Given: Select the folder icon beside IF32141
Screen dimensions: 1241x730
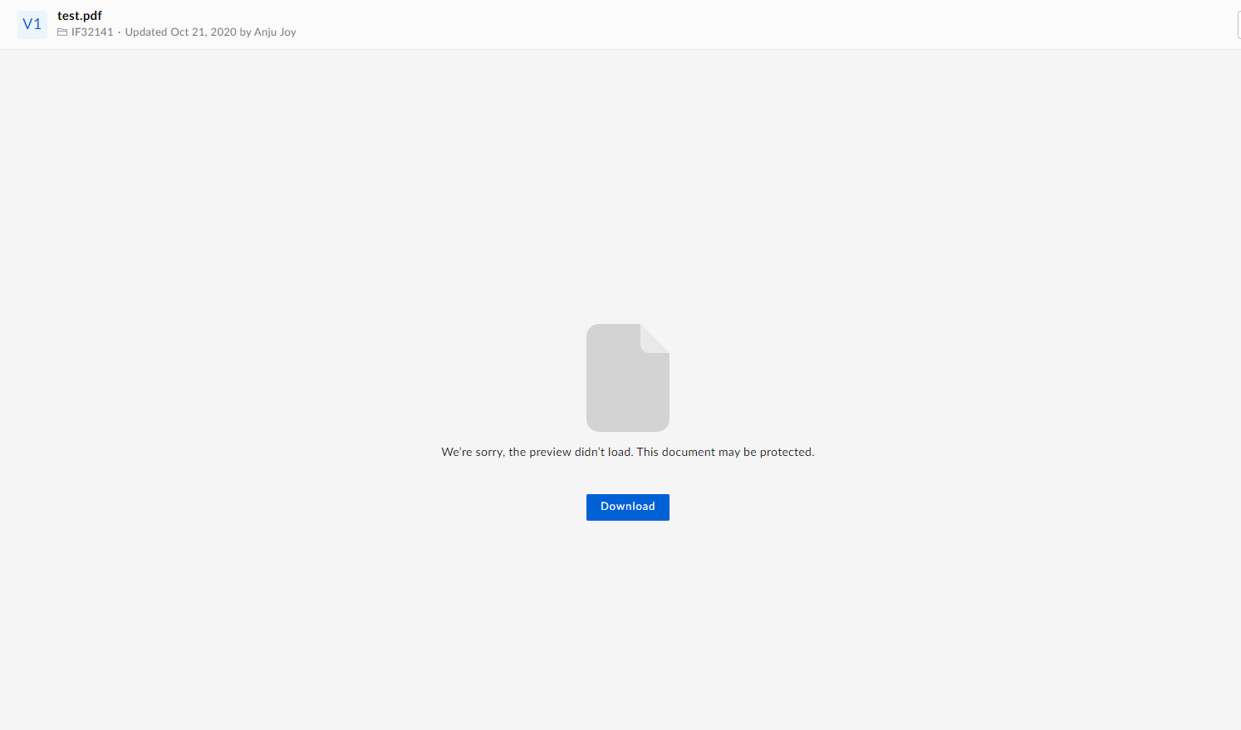Looking at the screenshot, I should [x=62, y=32].
